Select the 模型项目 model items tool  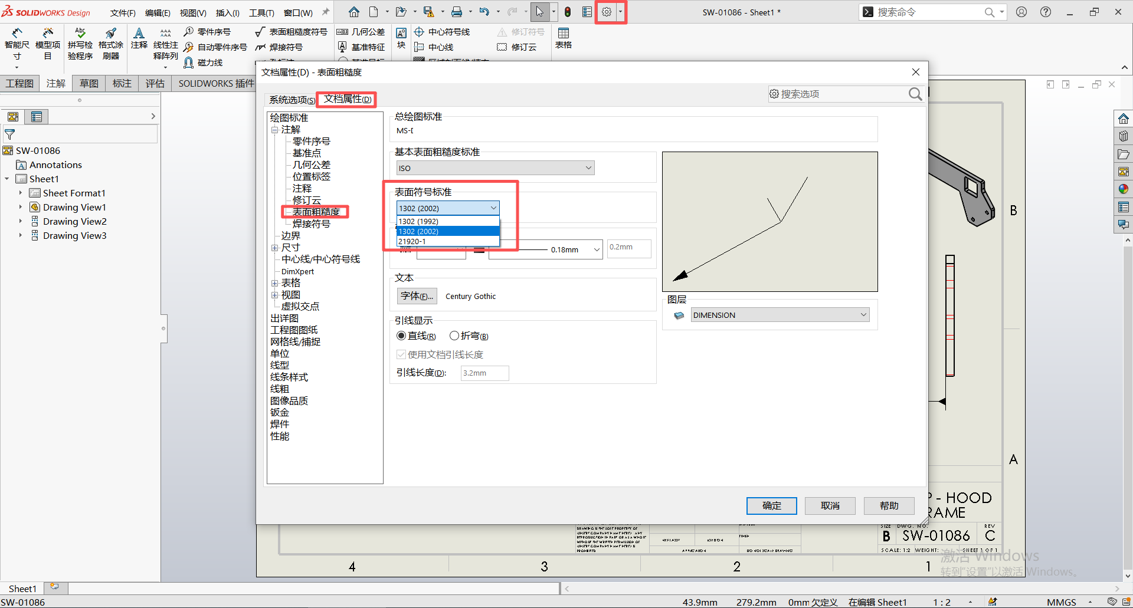48,44
